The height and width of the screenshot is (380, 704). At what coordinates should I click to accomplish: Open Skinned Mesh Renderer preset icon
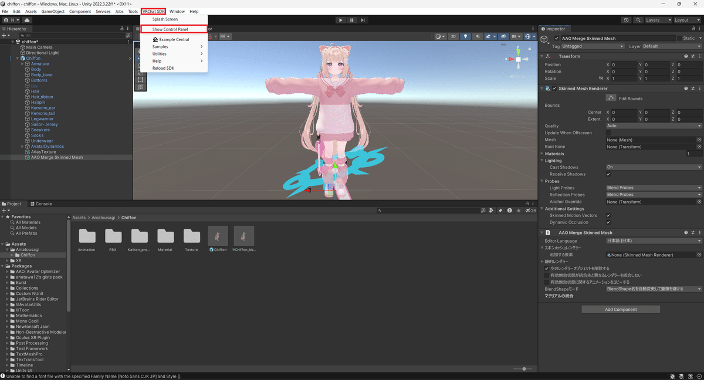[x=692, y=89]
